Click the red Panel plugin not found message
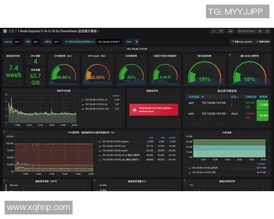This screenshot has width=274, height=219. [154, 109]
